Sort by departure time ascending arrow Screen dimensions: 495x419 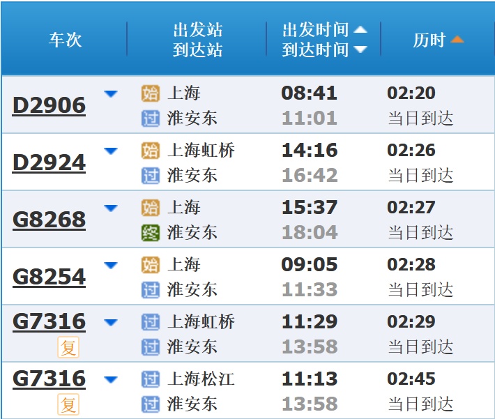[360, 30]
